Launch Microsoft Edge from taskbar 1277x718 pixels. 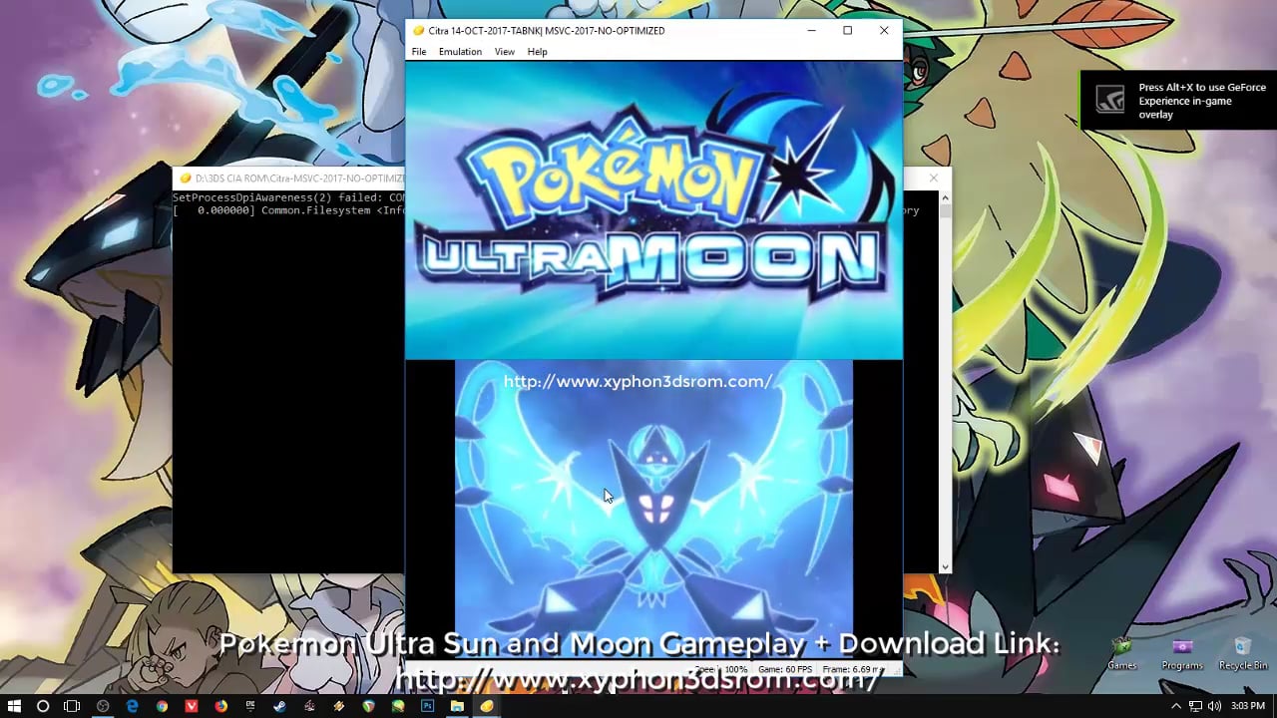click(x=132, y=706)
